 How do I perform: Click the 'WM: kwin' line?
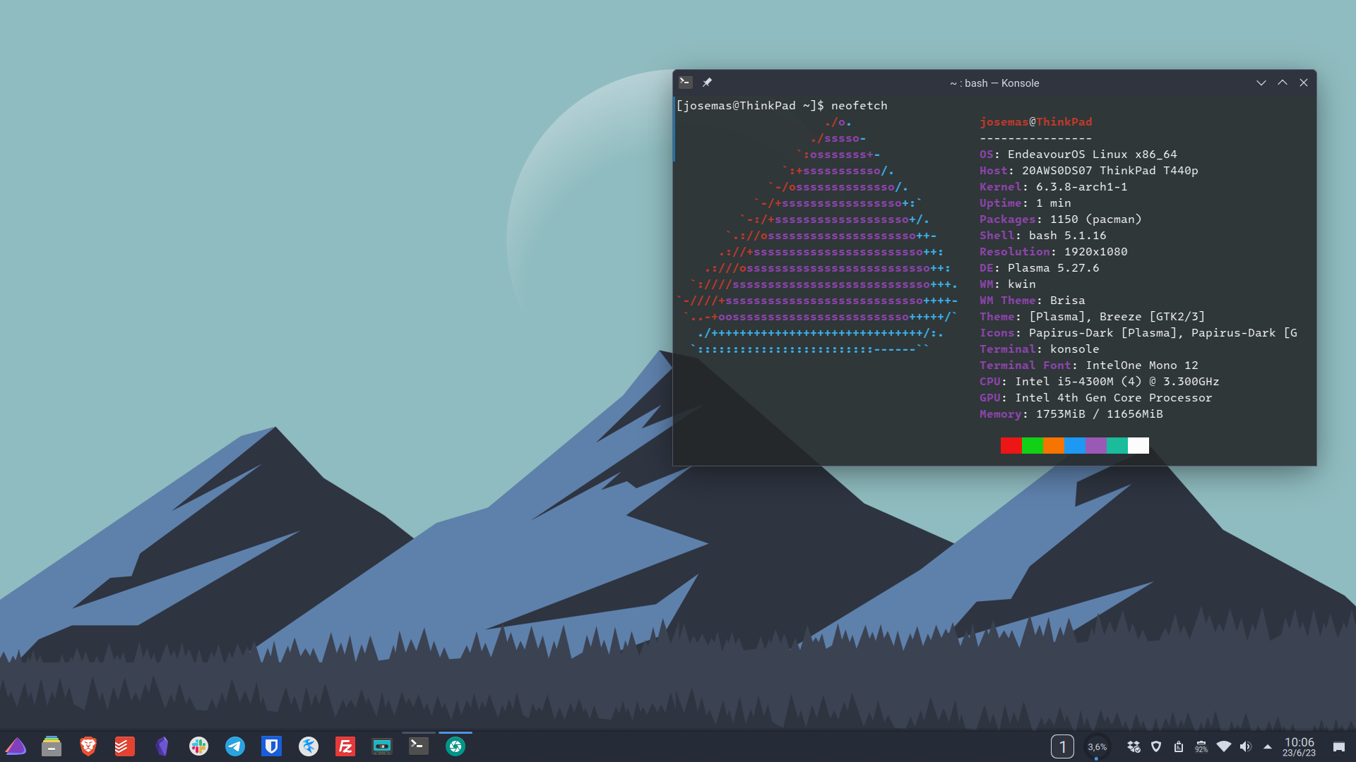[1007, 284]
